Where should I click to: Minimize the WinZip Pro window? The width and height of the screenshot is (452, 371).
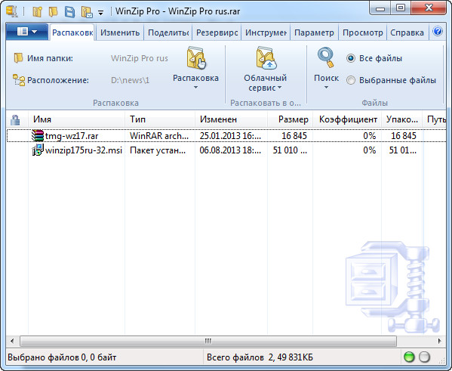(380, 8)
